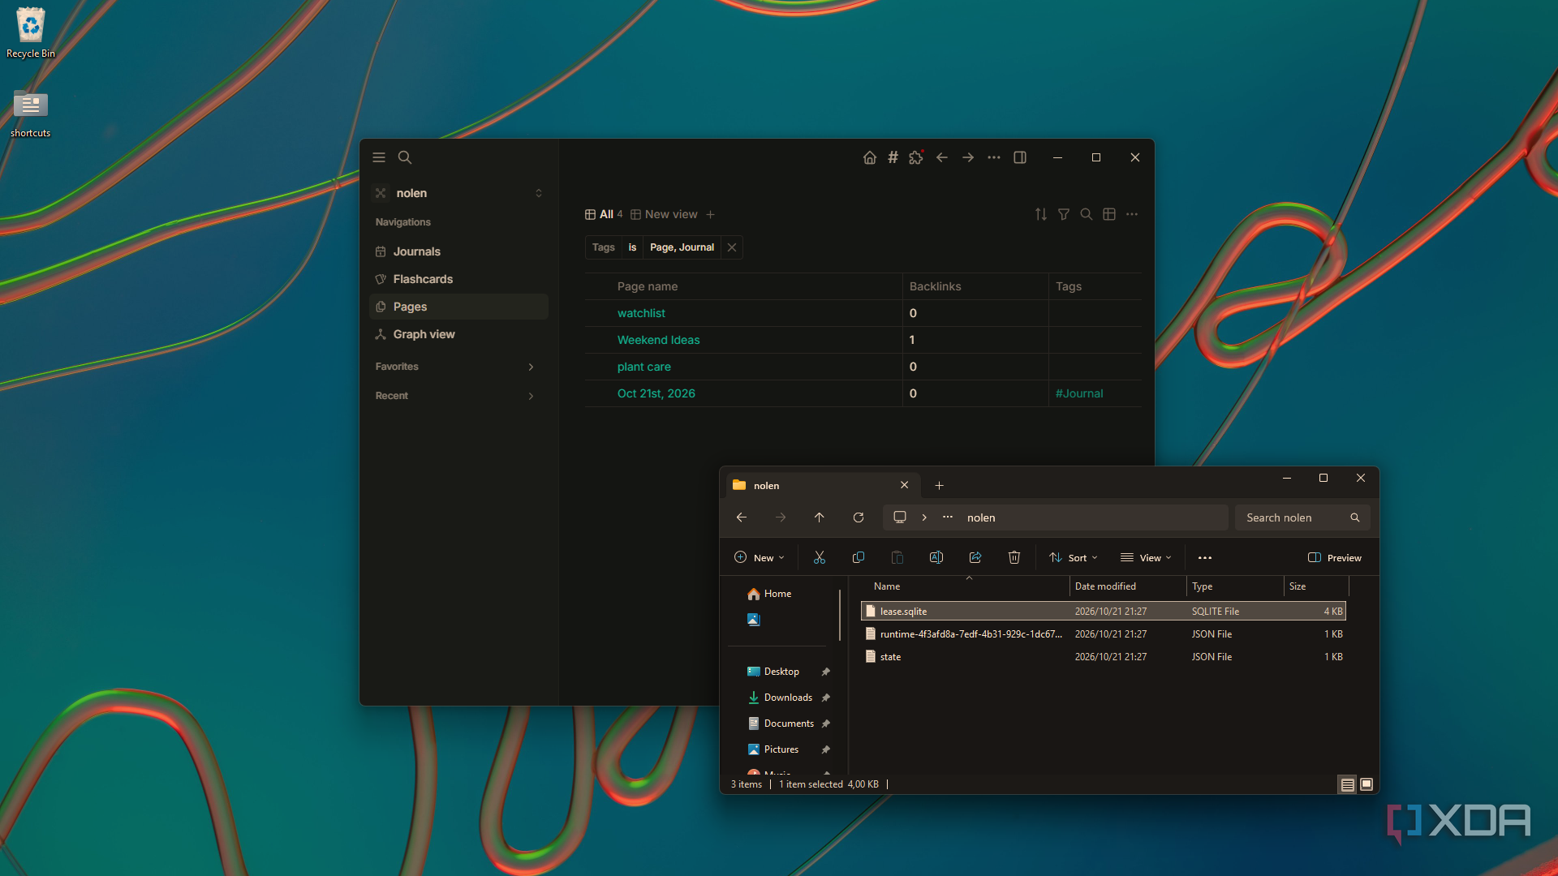The width and height of the screenshot is (1558, 876).
Task: Select the state JSON file
Action: tap(1104, 657)
